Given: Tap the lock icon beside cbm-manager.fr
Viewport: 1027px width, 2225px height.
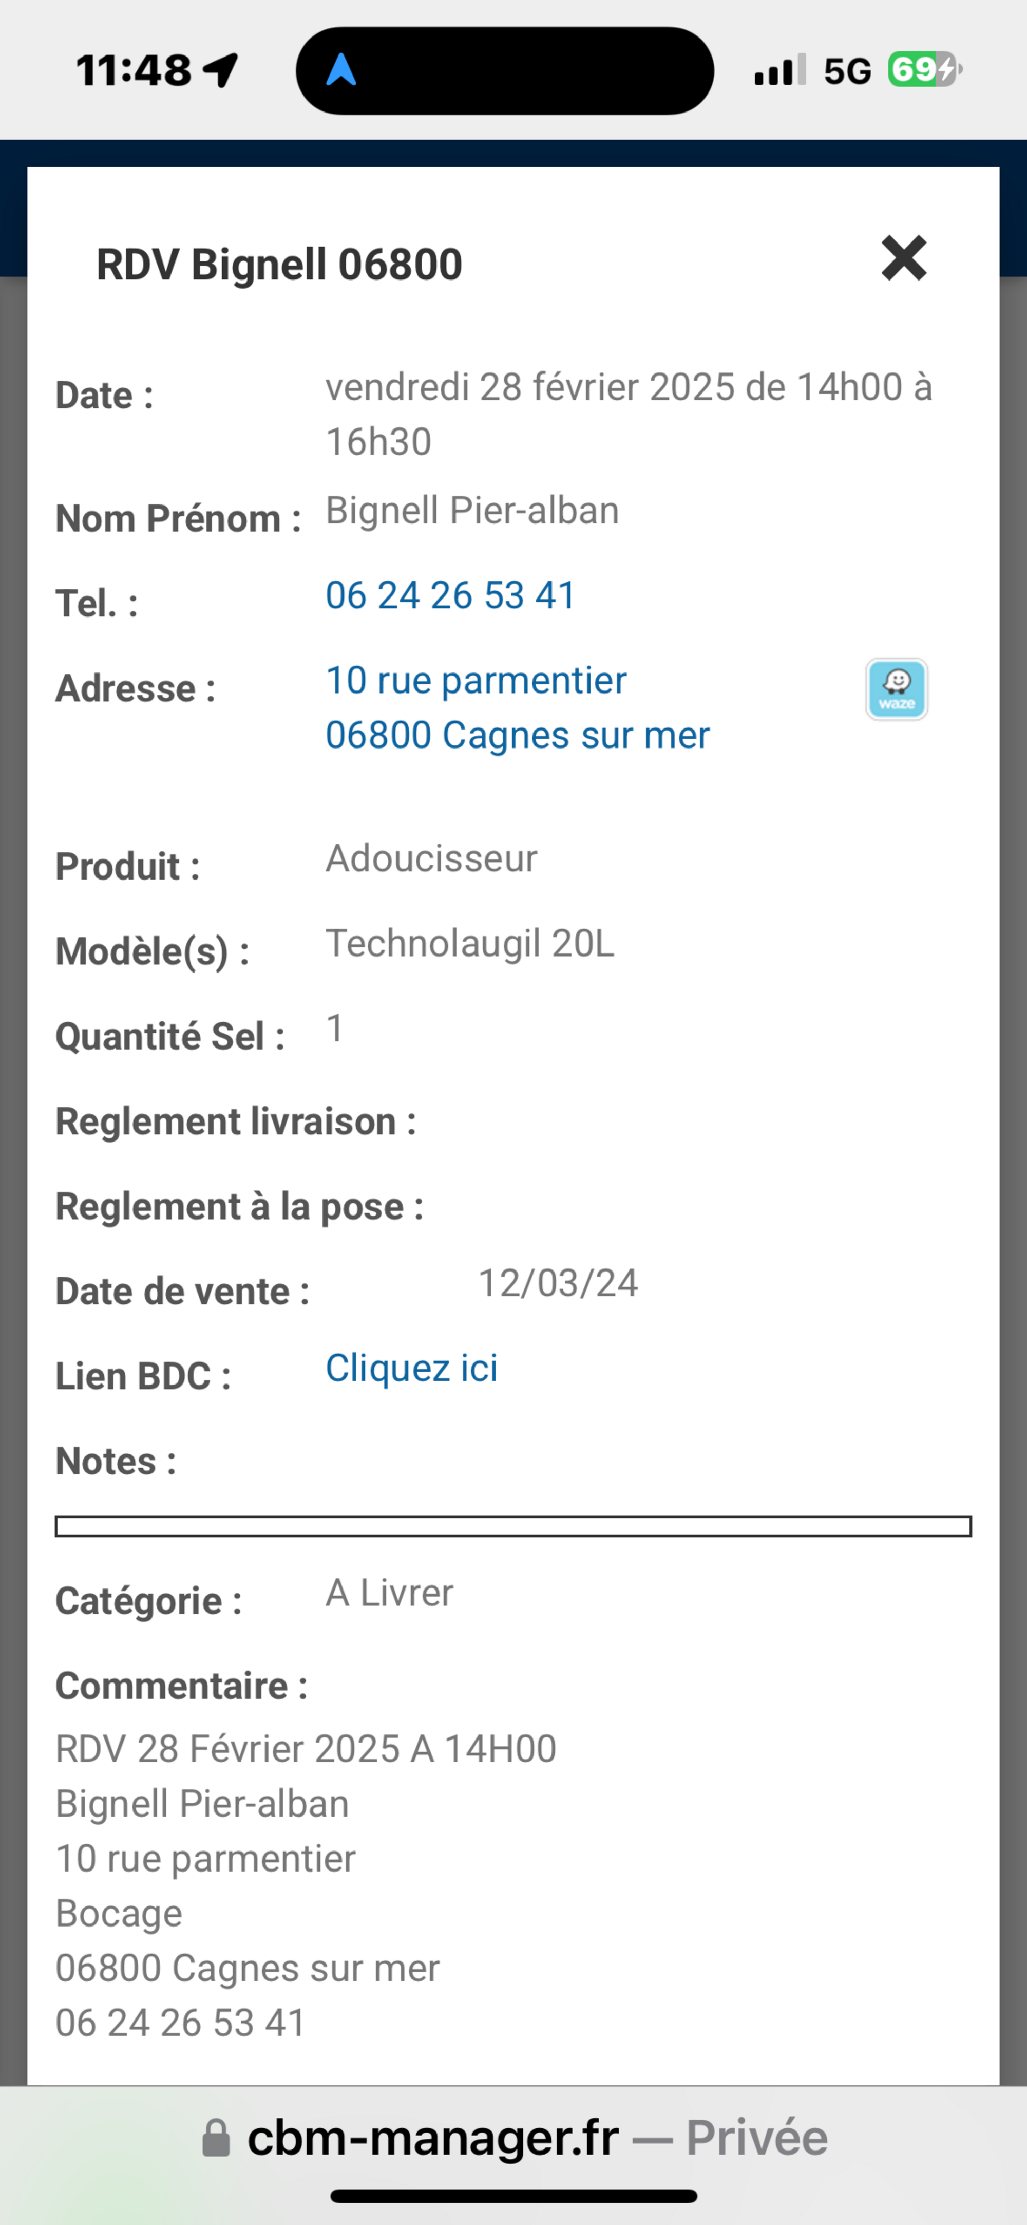Looking at the screenshot, I should pos(216,2138).
